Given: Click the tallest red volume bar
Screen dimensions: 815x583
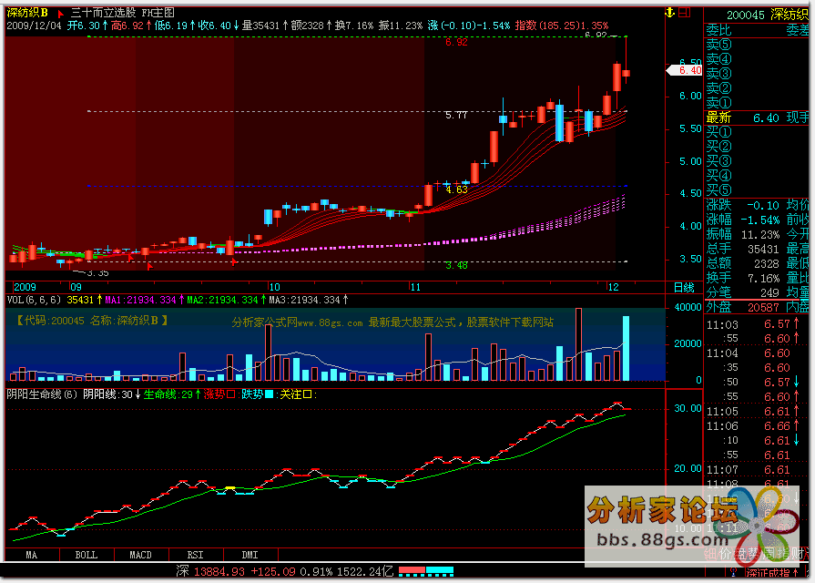Looking at the screenshot, I should (x=577, y=344).
